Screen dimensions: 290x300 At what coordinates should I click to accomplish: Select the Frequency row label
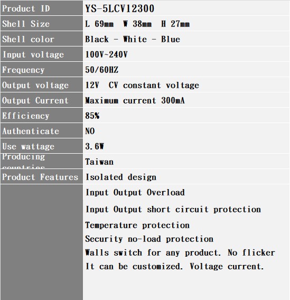point(23,70)
